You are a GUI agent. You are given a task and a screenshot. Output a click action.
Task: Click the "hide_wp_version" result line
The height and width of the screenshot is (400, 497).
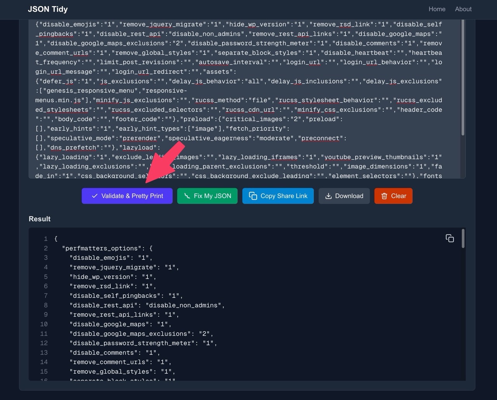(113, 277)
